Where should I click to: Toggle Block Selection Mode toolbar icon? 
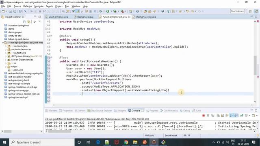pos(91,11)
